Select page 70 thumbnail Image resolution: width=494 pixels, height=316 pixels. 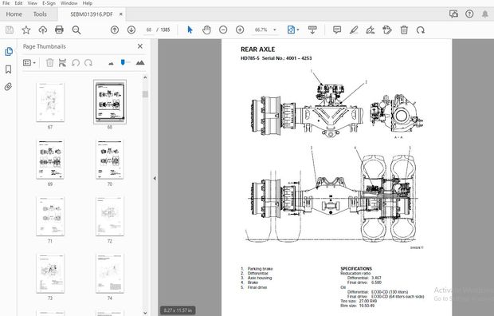click(110, 160)
